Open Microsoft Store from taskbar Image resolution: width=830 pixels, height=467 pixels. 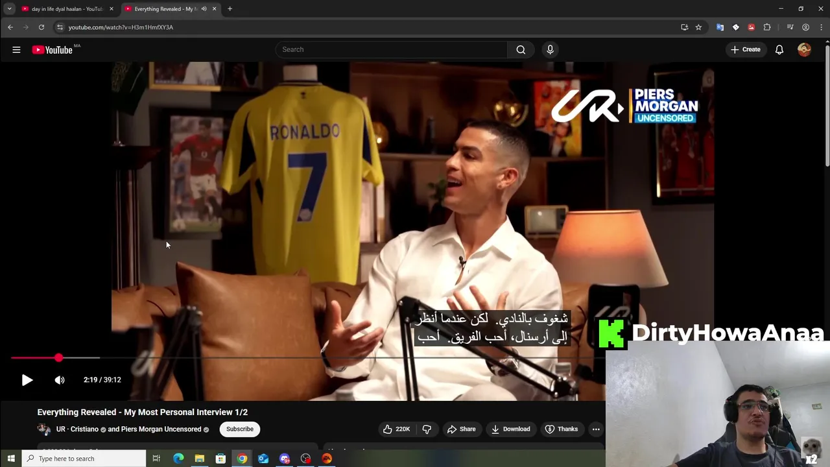pos(220,459)
